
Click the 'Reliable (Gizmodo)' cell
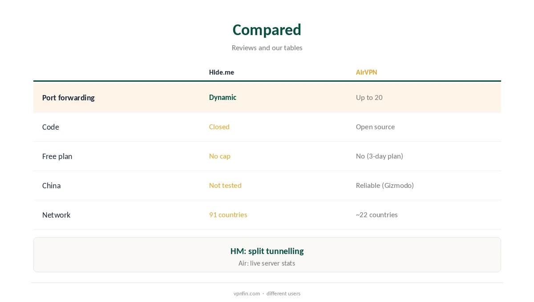pyautogui.click(x=385, y=185)
